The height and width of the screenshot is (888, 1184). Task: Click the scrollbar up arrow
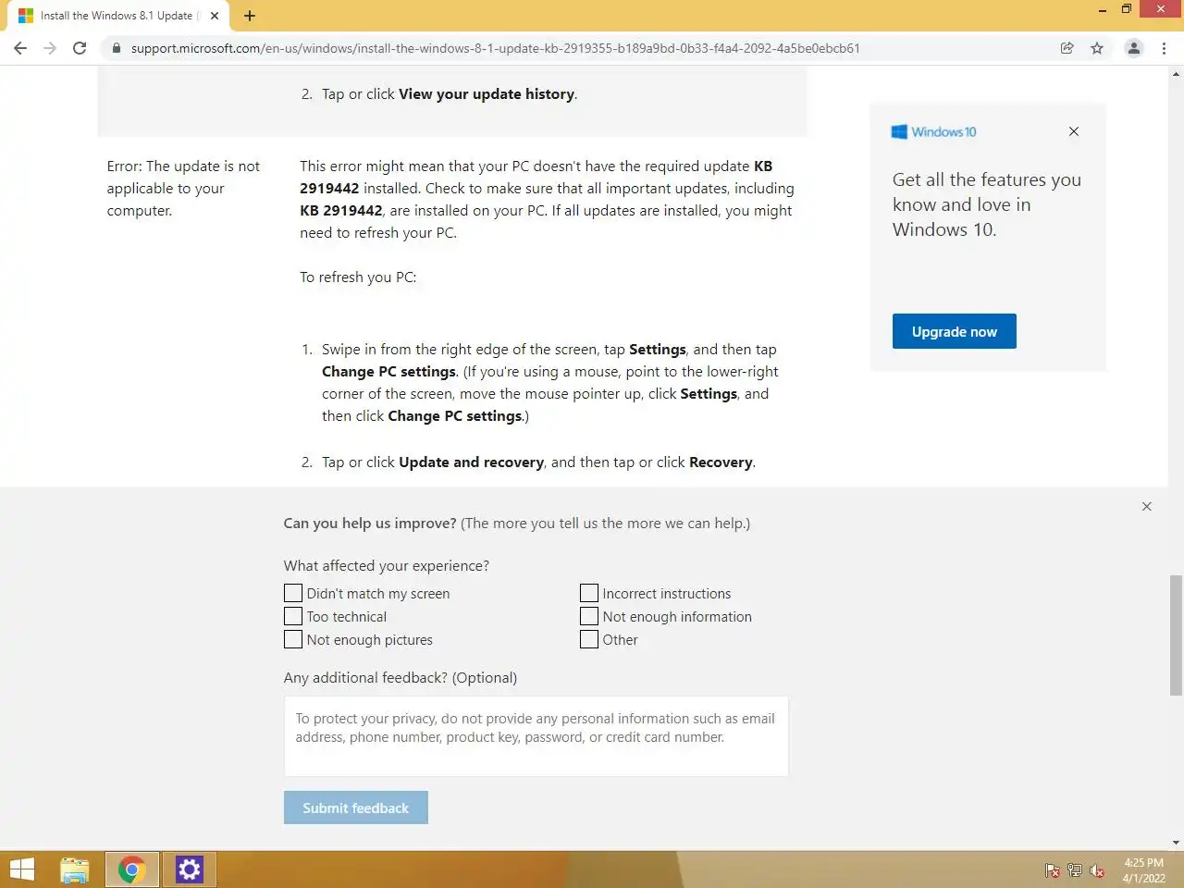(1176, 73)
